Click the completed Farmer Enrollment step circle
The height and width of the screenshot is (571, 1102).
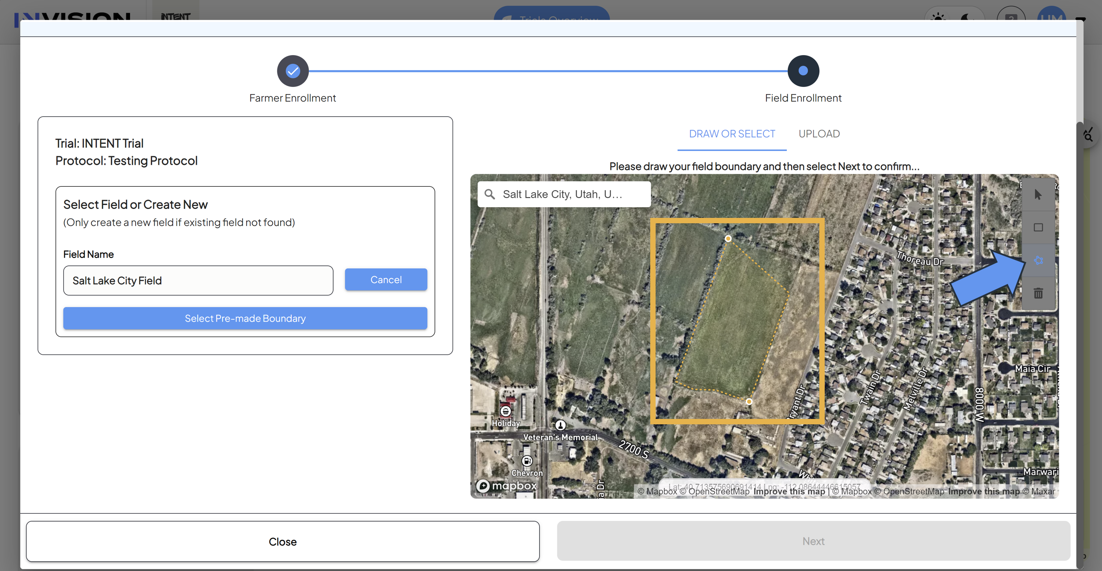(293, 71)
